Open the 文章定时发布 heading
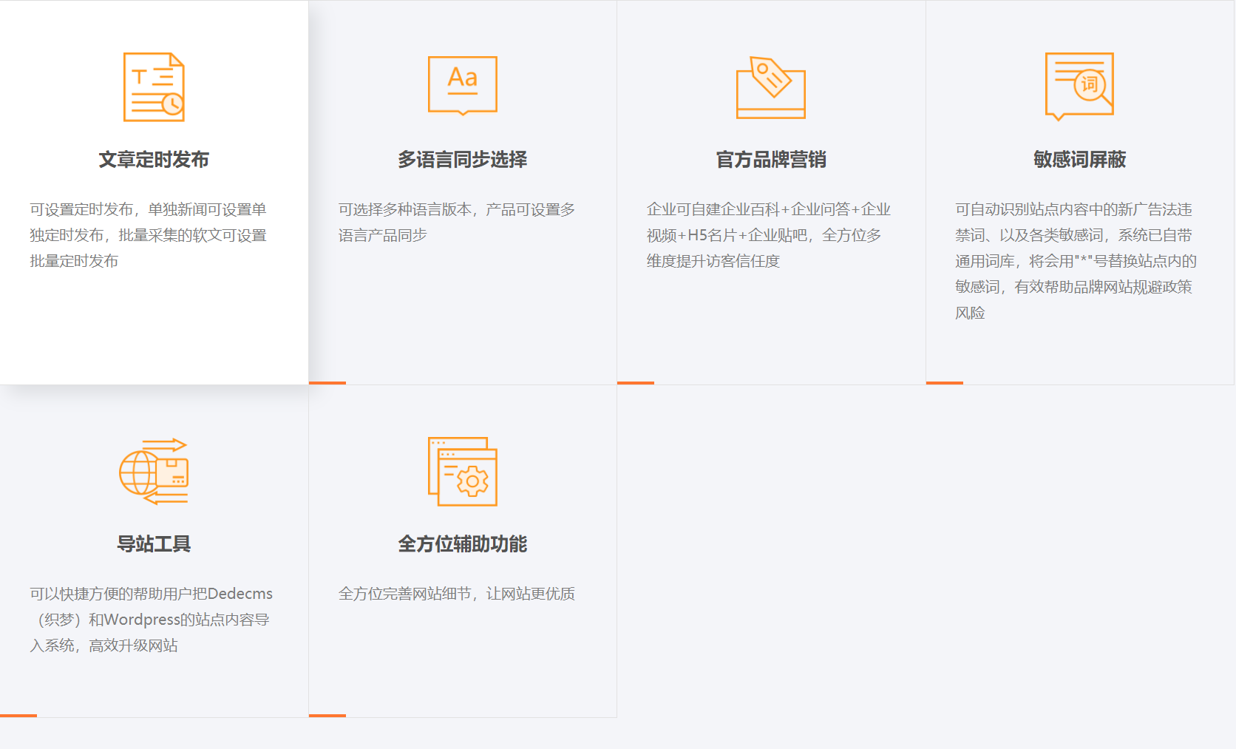Screen dimensions: 1236x749 coord(154,160)
